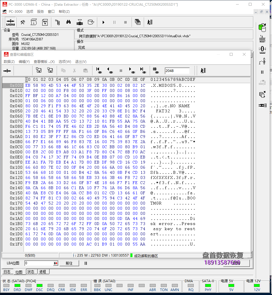Click the main toolbar disk cylinder icon
Screen dimensions: 272x295
91,22
